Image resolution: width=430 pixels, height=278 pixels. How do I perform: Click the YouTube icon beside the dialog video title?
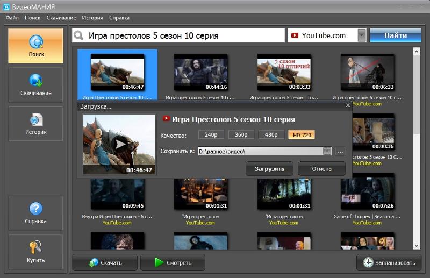tap(166, 118)
